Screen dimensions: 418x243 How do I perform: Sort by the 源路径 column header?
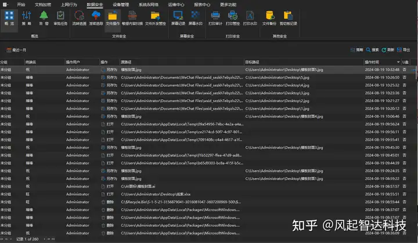point(182,62)
